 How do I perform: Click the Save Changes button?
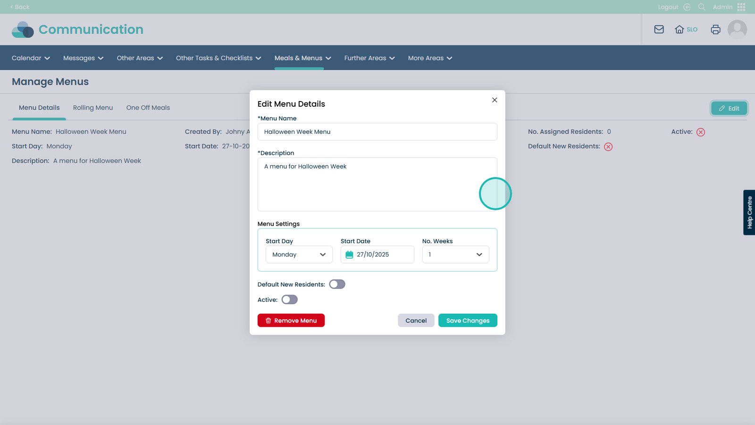(x=468, y=321)
